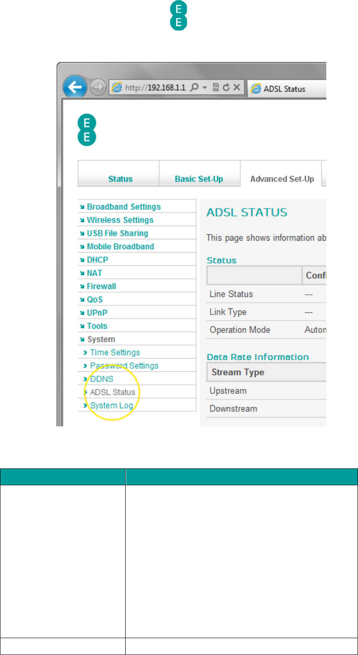The height and width of the screenshot is (655, 358).
Task: Switch to the Status tab
Action: (x=120, y=179)
